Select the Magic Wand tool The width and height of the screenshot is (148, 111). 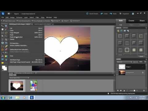pyautogui.click(x=2, y=36)
